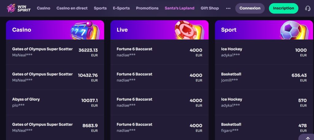This screenshot has width=314, height=140.
Task: Open the Gift Shop link
Action: (210, 8)
